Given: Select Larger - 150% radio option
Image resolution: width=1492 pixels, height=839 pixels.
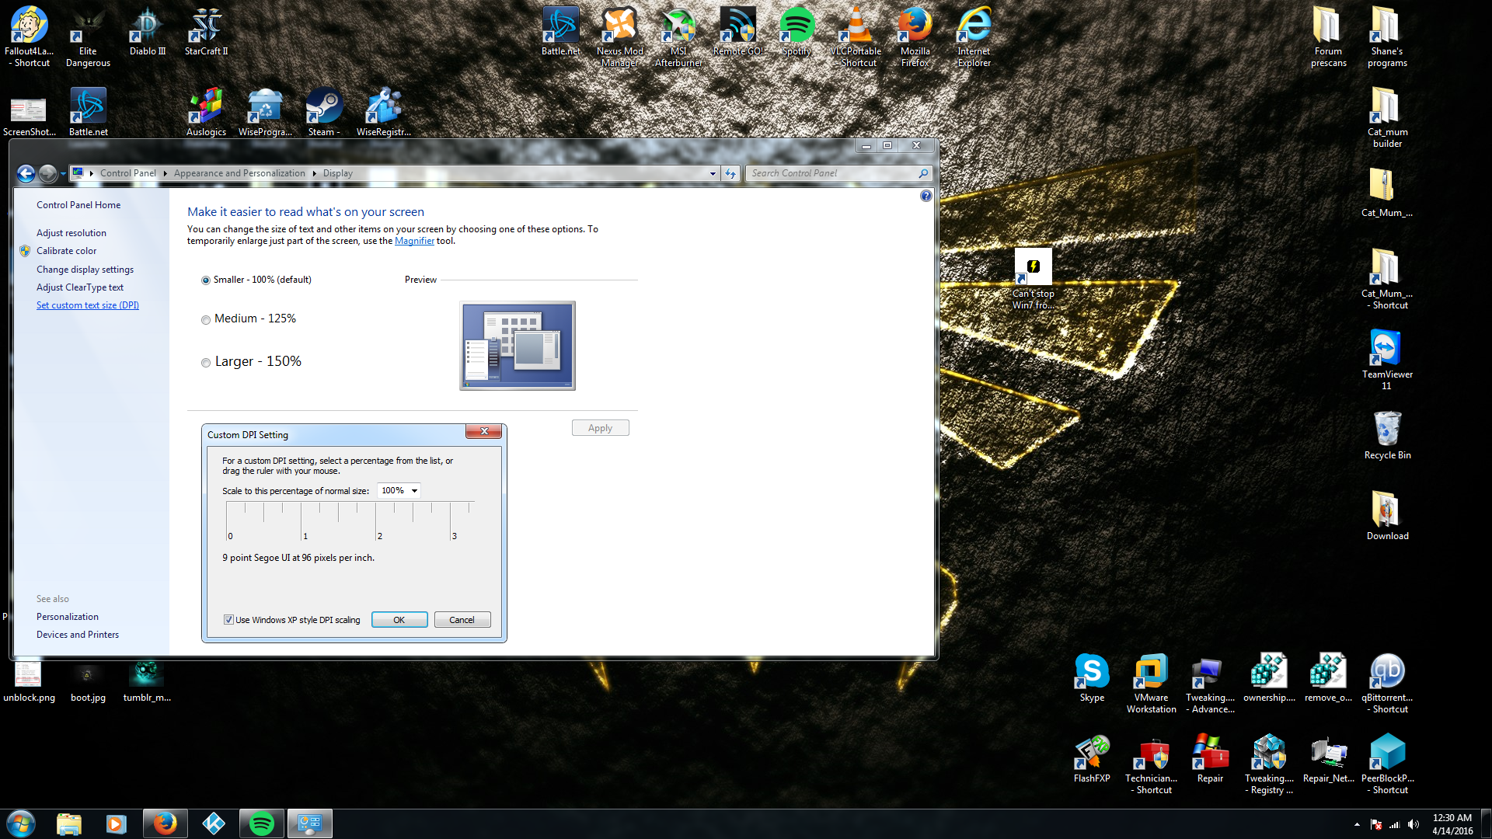Looking at the screenshot, I should coord(206,363).
